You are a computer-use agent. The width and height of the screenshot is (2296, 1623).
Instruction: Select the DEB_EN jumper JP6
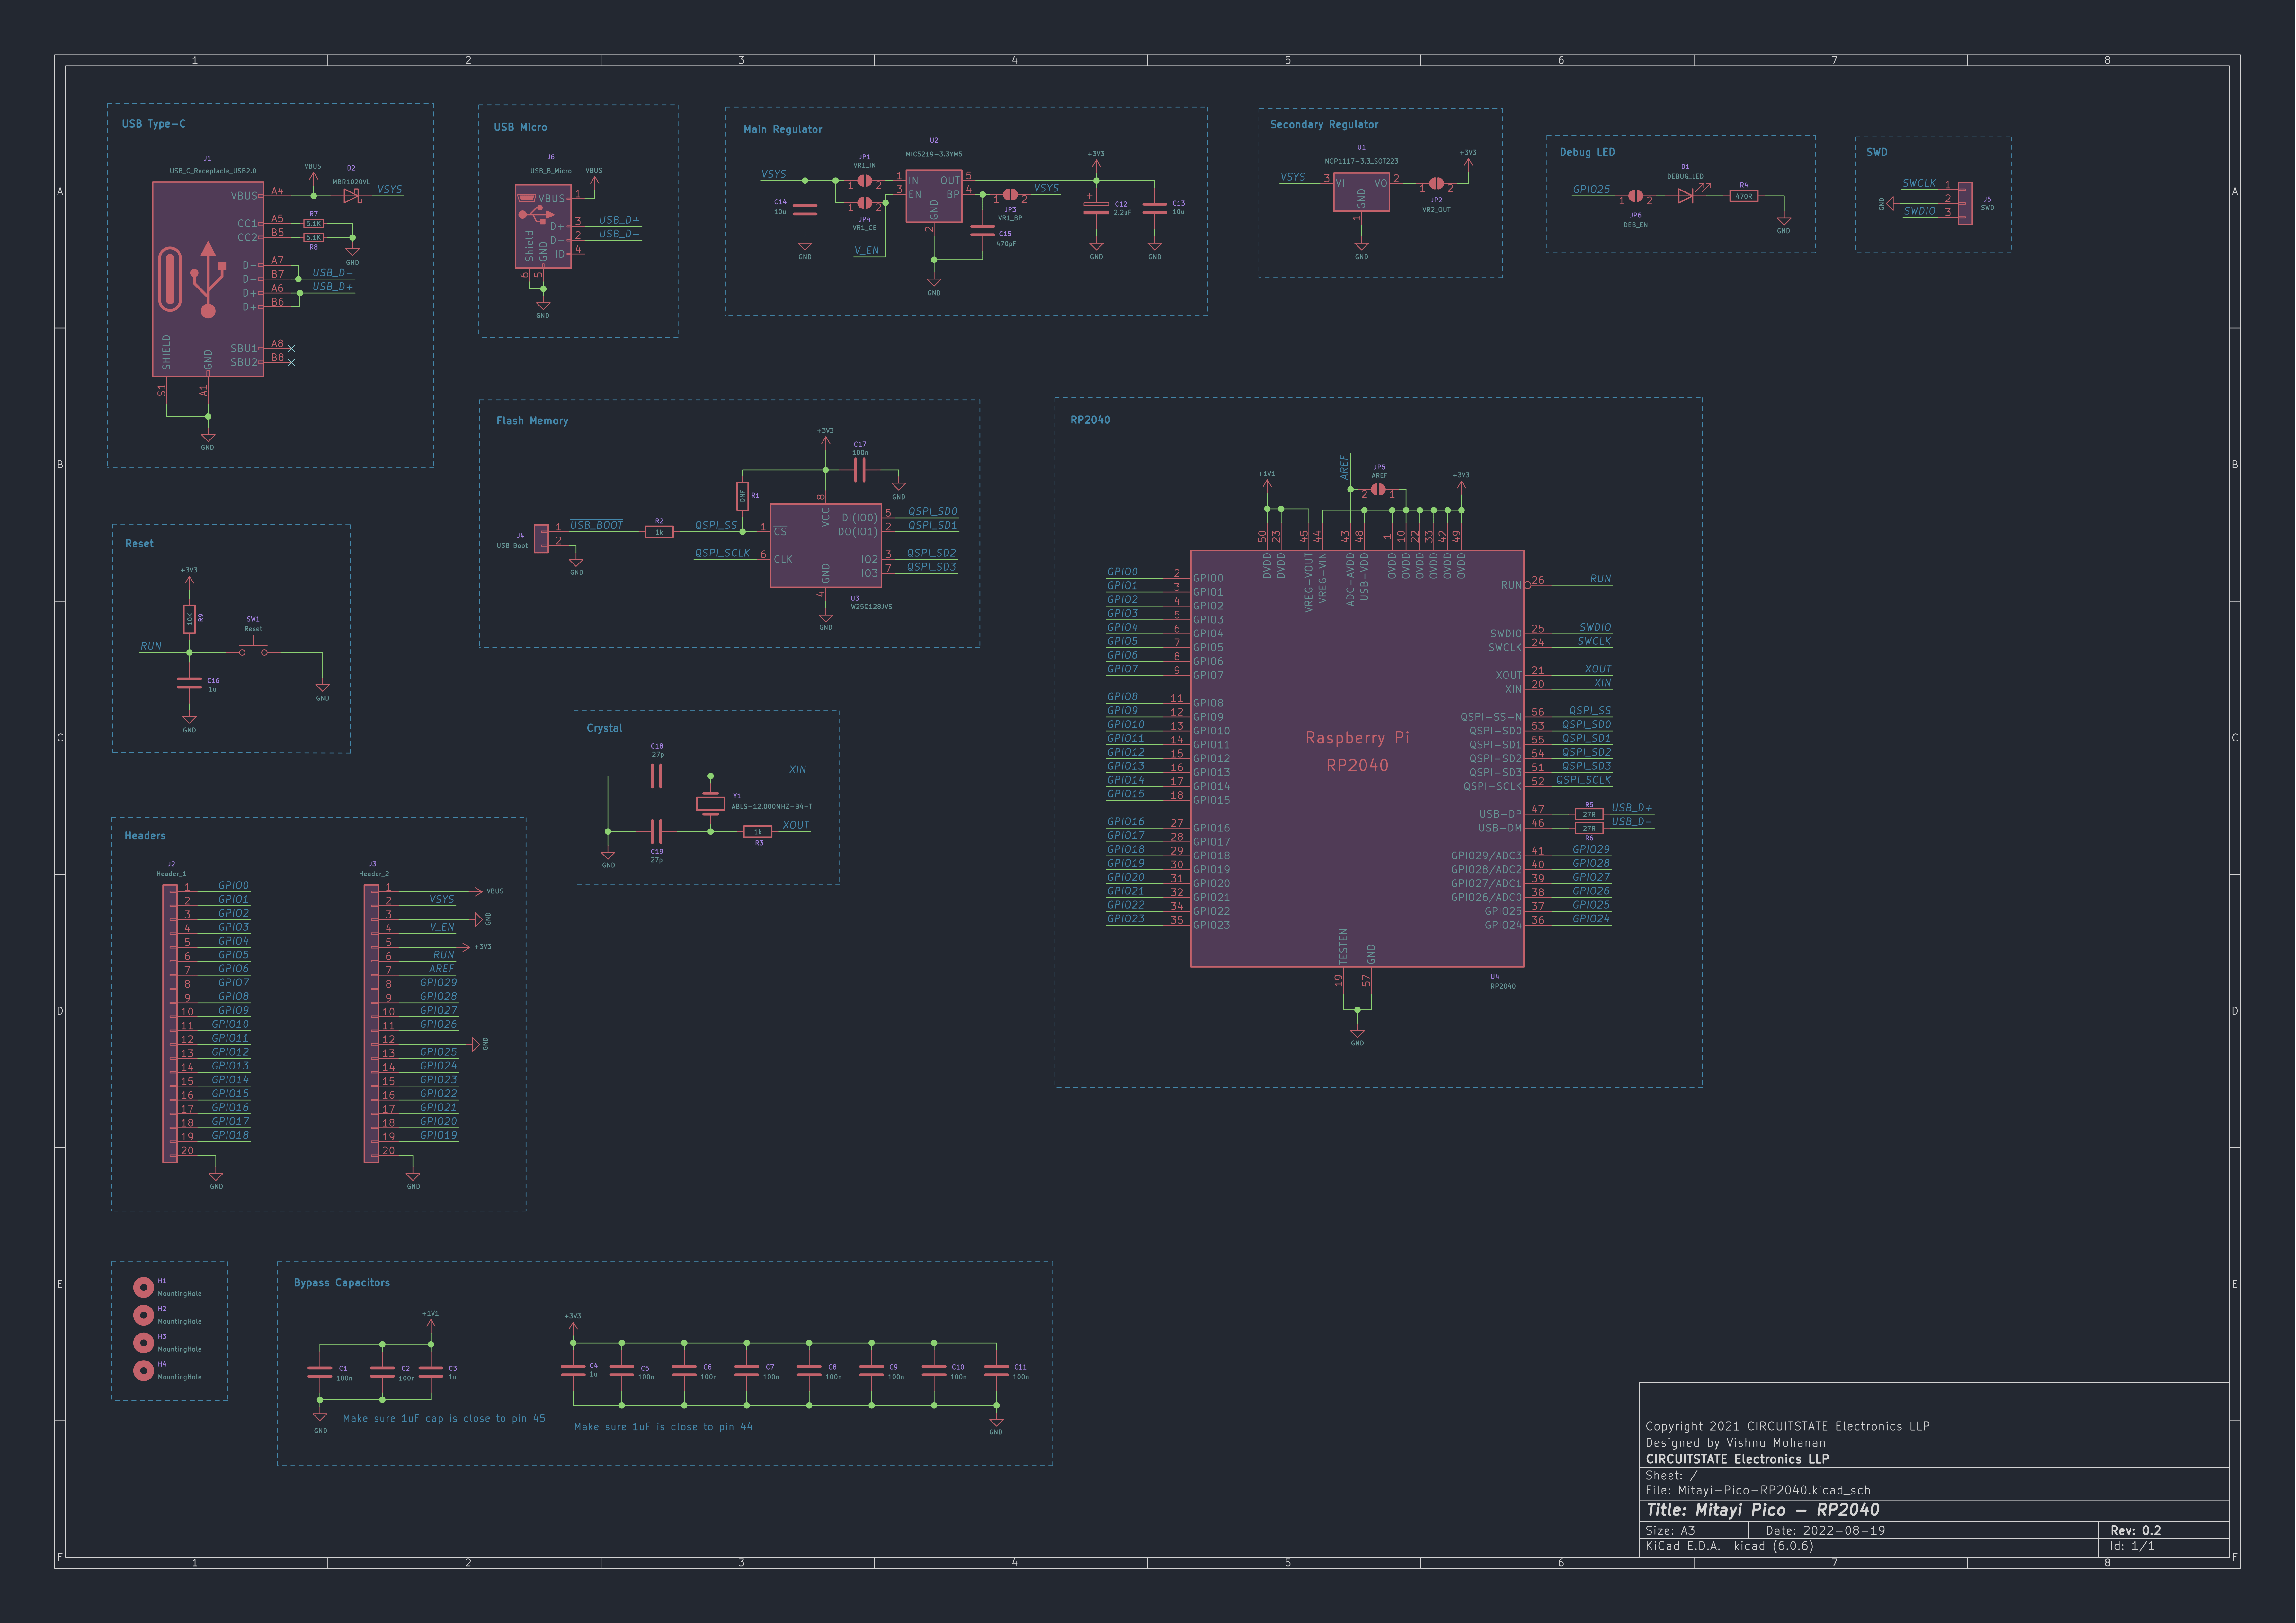[1635, 196]
